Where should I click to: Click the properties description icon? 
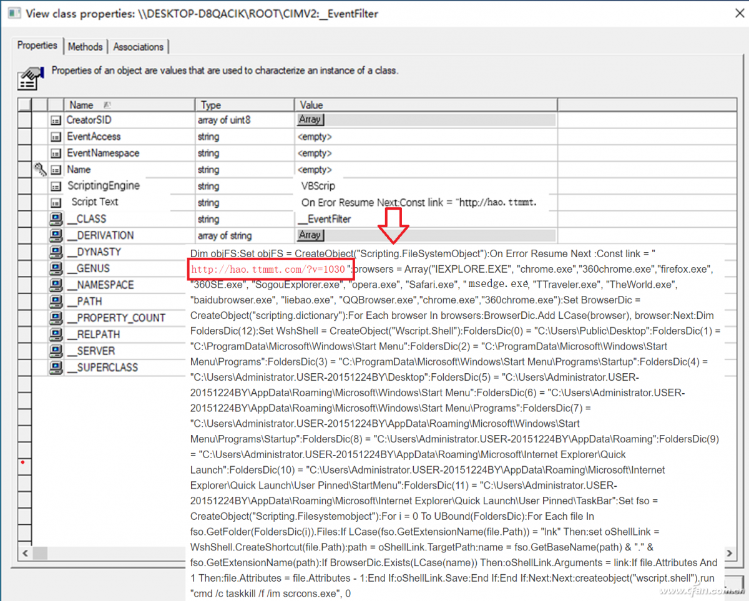click(29, 77)
